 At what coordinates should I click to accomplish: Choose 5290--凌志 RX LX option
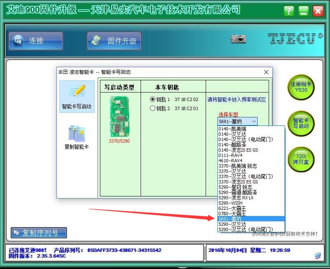click(251, 198)
